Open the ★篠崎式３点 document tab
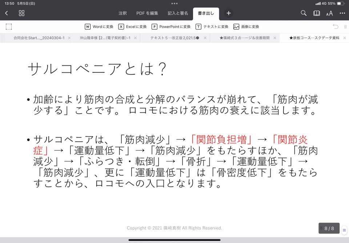The width and height of the screenshot is (349, 243). 245,38
